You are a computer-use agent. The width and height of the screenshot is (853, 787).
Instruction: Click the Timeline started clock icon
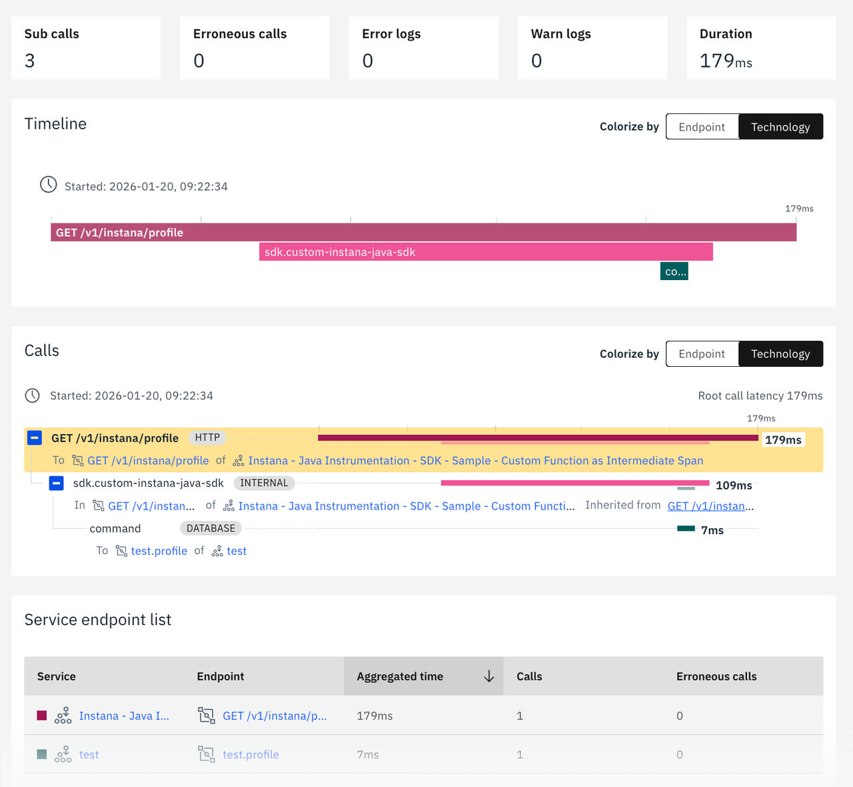click(49, 185)
